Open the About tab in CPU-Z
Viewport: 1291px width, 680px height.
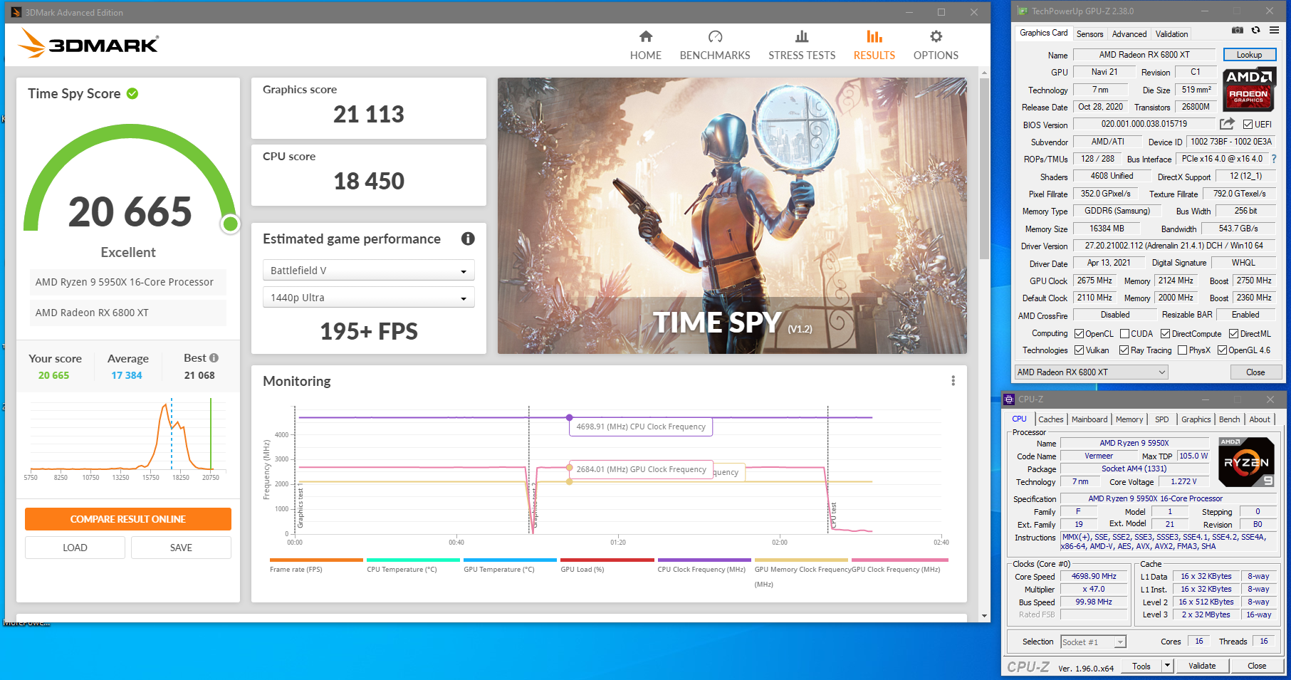click(x=1260, y=419)
